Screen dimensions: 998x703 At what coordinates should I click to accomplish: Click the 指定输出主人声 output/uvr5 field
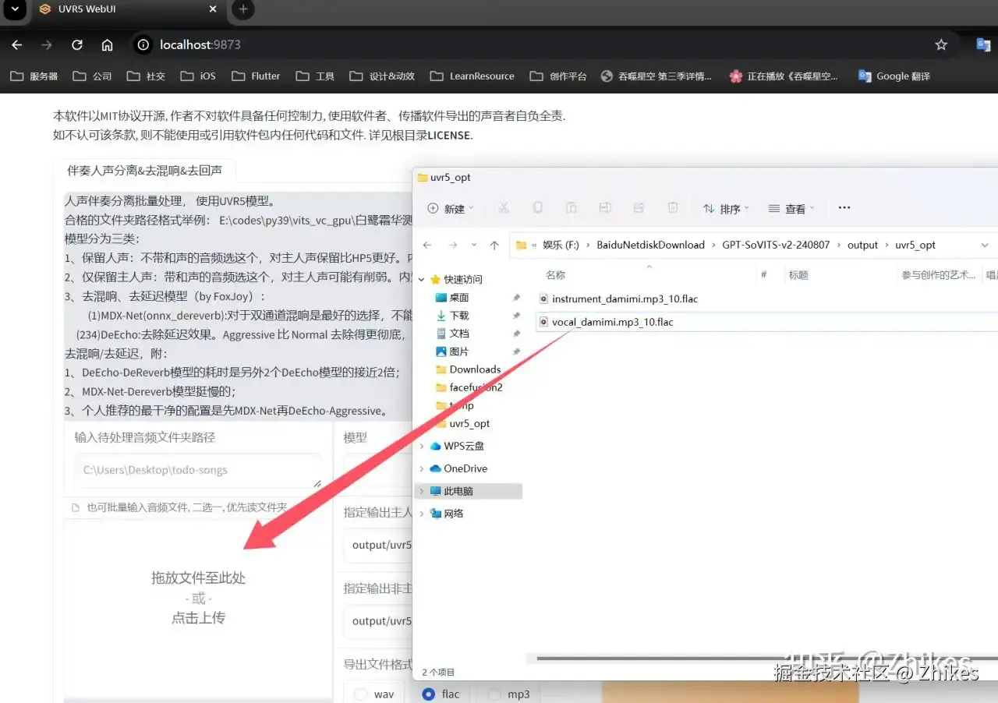click(x=377, y=545)
